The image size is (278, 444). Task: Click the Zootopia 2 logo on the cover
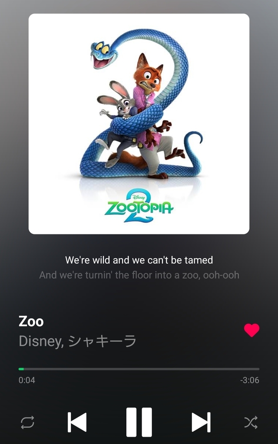[139, 206]
